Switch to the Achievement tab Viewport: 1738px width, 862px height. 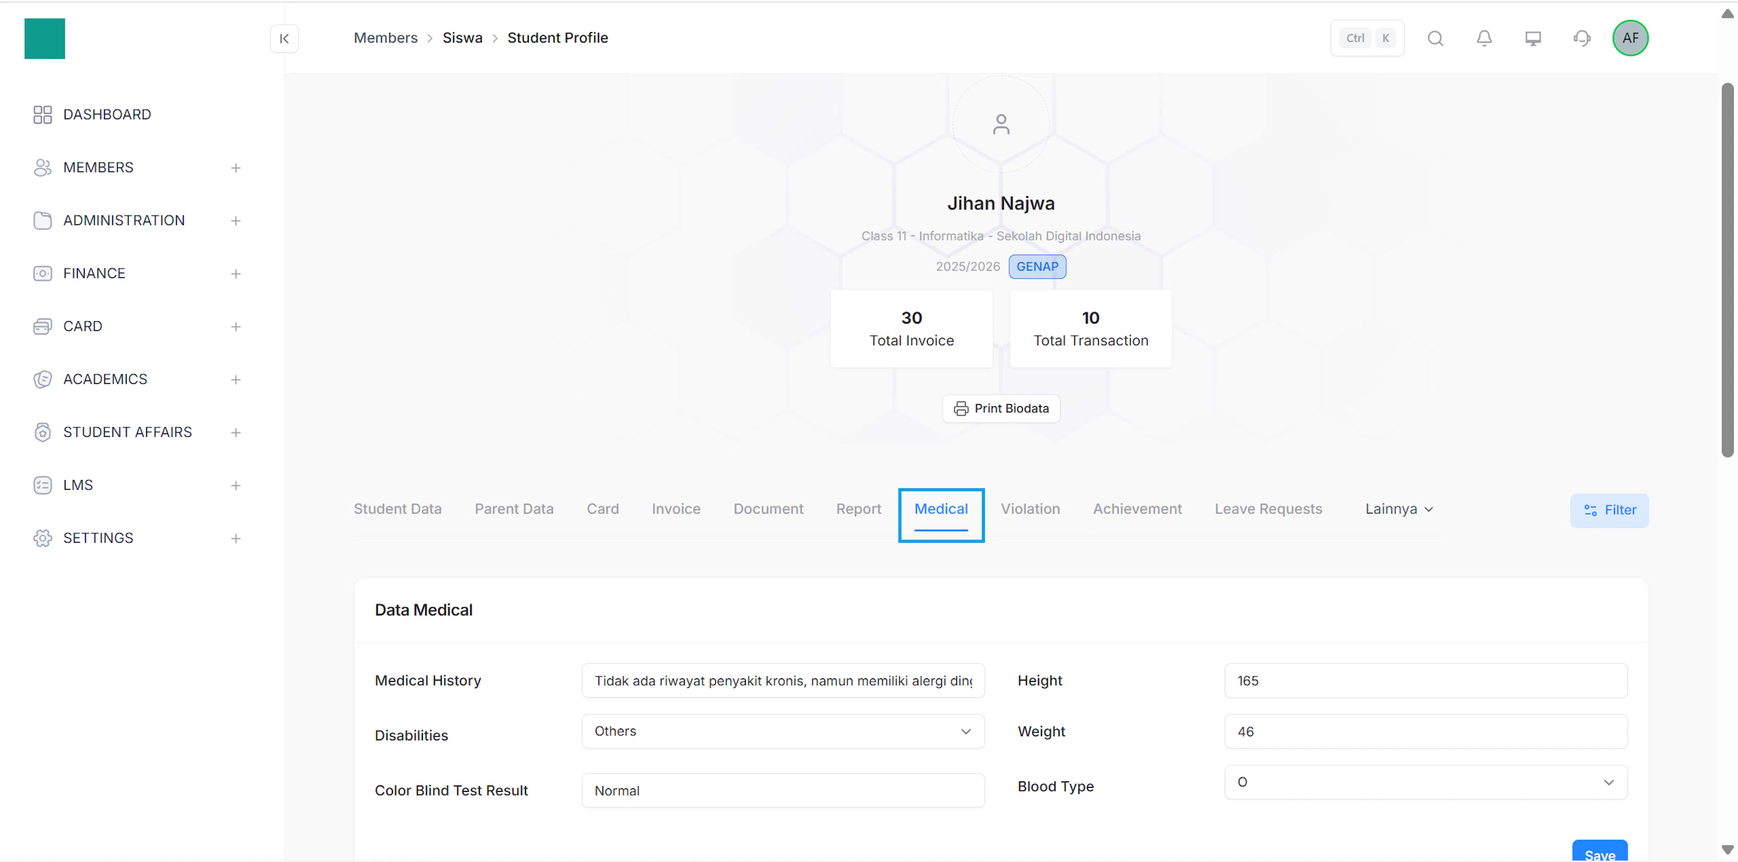pyautogui.click(x=1137, y=509)
